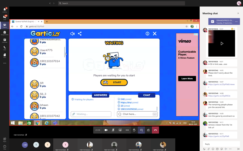Screen dimensions: 243x151
Task: Open the gartic.io/25pFfal6 link in chat
Action: pos(219,136)
